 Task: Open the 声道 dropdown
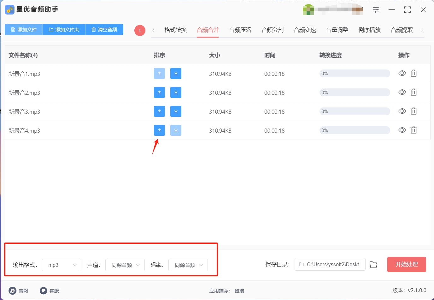[x=125, y=265]
